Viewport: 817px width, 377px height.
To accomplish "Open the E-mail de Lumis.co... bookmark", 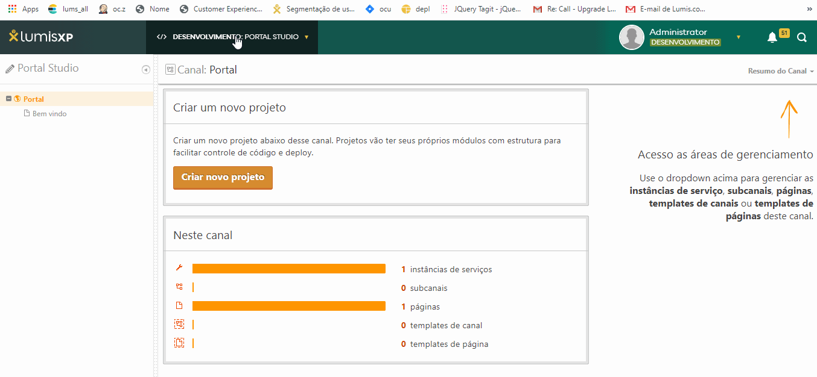I will (x=666, y=9).
